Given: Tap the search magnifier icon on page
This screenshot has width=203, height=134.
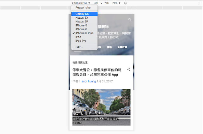Looking at the screenshot, I should [x=130, y=20].
